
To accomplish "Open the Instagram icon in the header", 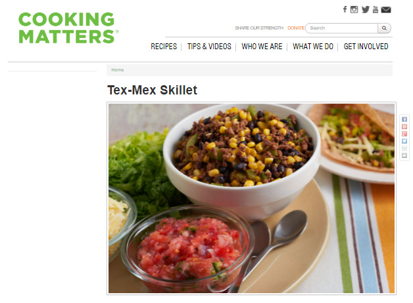I will click(x=354, y=10).
